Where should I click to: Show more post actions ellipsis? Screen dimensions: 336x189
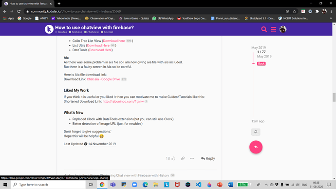[192, 158]
